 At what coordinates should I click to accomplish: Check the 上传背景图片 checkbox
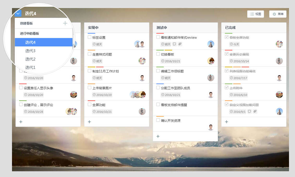click(x=89, y=88)
